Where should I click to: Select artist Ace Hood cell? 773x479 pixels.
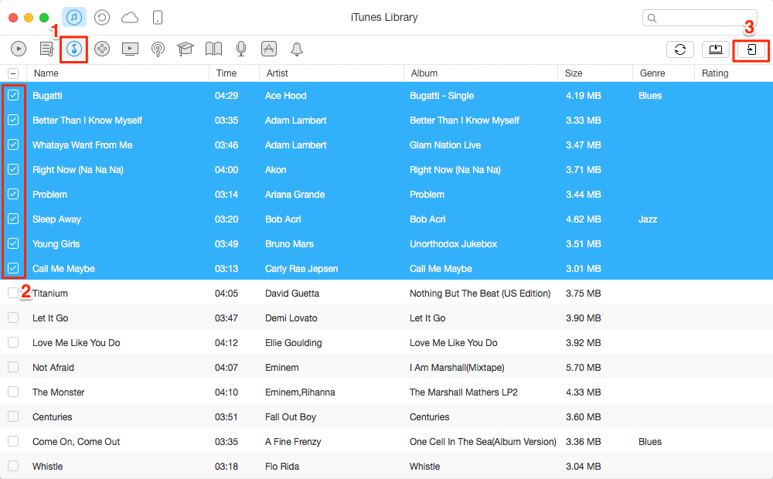285,96
